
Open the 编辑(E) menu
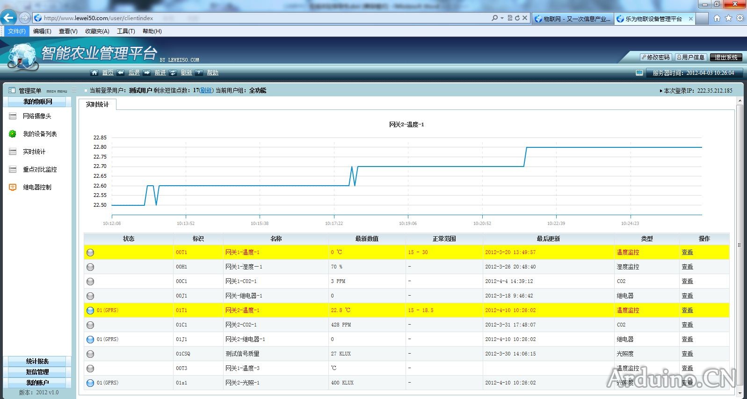[42, 31]
